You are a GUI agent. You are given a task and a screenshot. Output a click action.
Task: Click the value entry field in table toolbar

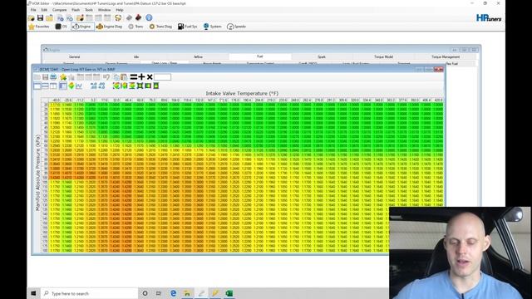(163, 77)
